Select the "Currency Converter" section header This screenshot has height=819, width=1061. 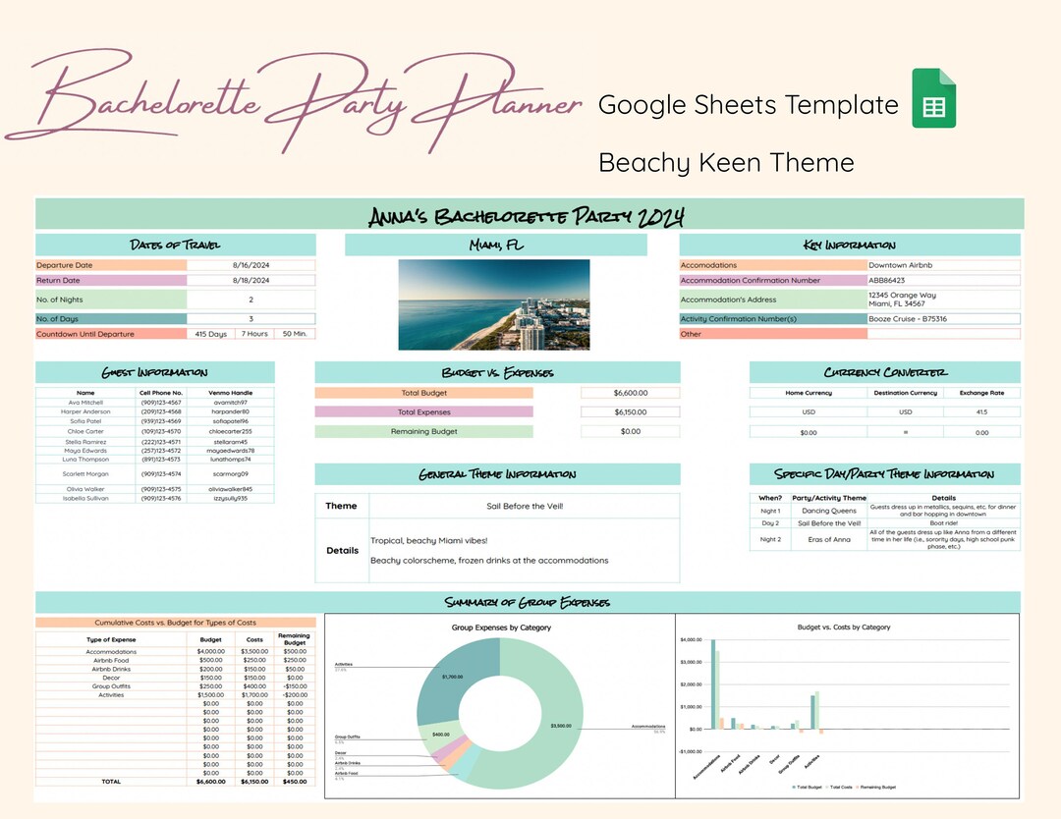(885, 372)
